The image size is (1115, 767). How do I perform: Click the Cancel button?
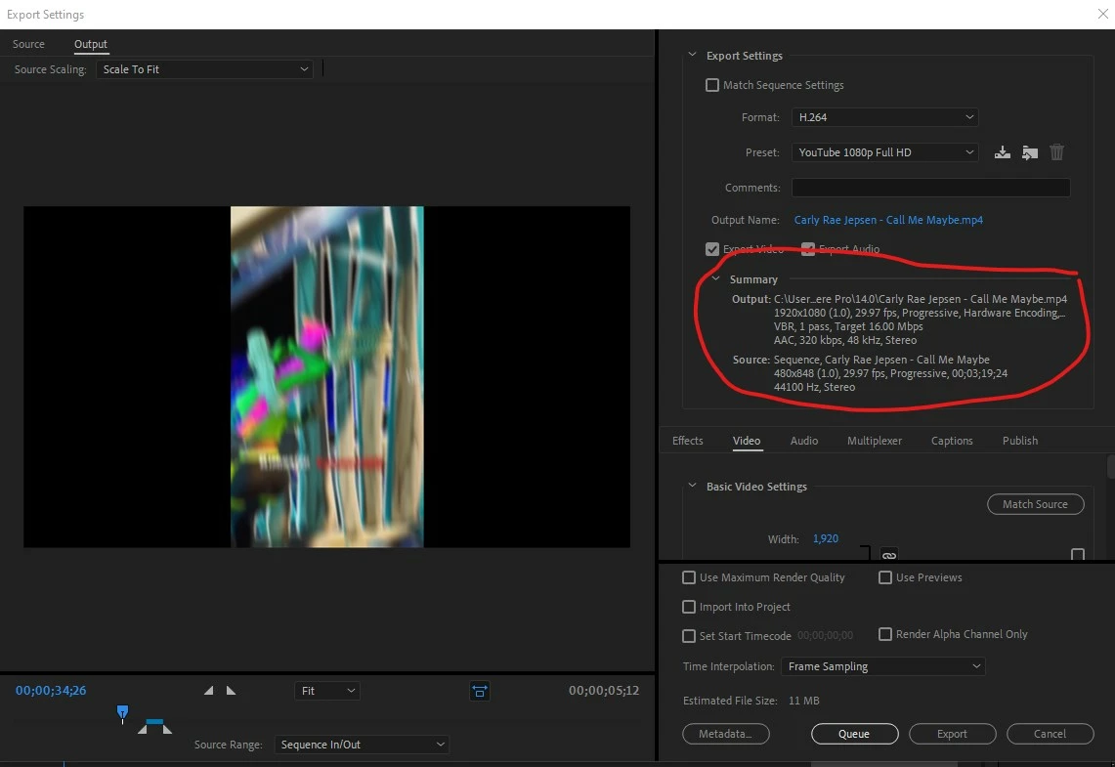(1050, 734)
